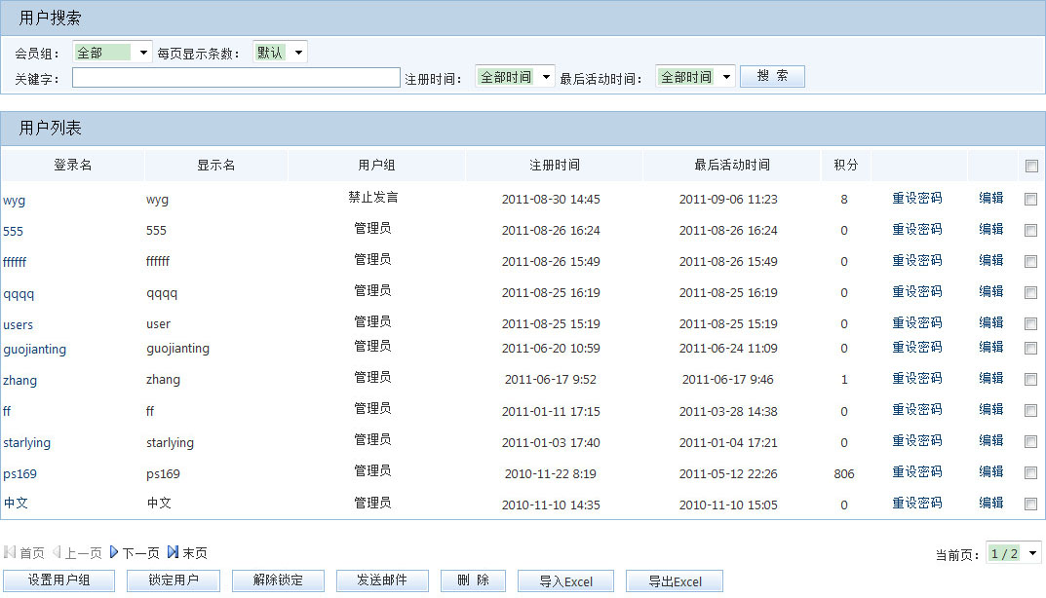Viewport: 1046px width, 598px height.
Task: Tick the select-all checkbox in header
Action: click(x=1031, y=166)
